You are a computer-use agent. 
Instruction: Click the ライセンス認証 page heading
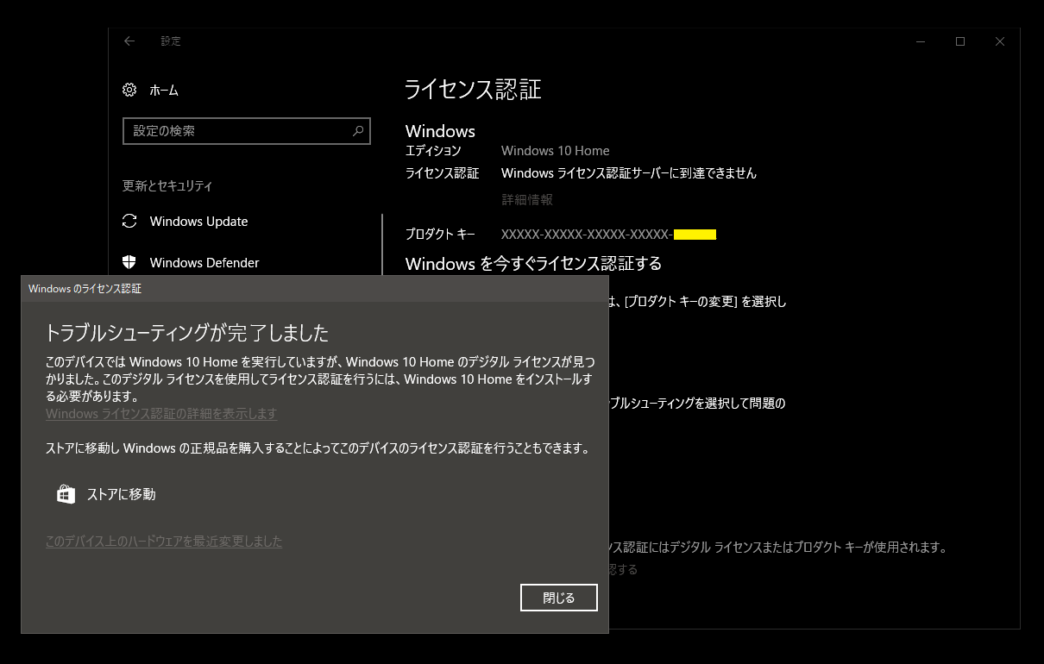[473, 89]
